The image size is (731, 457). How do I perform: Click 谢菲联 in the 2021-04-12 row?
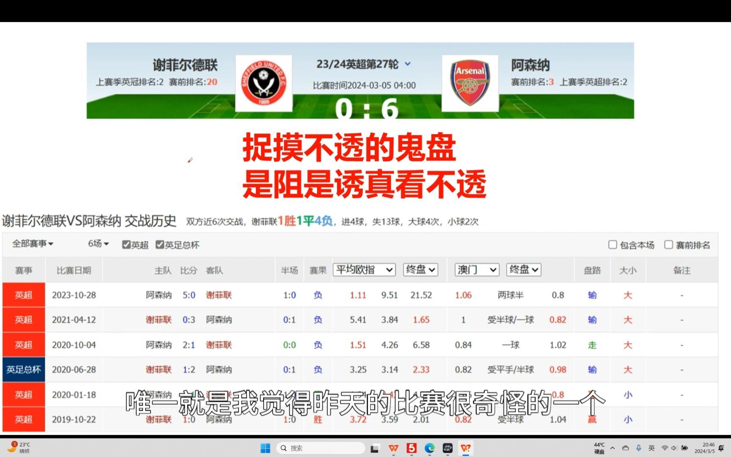click(x=159, y=320)
